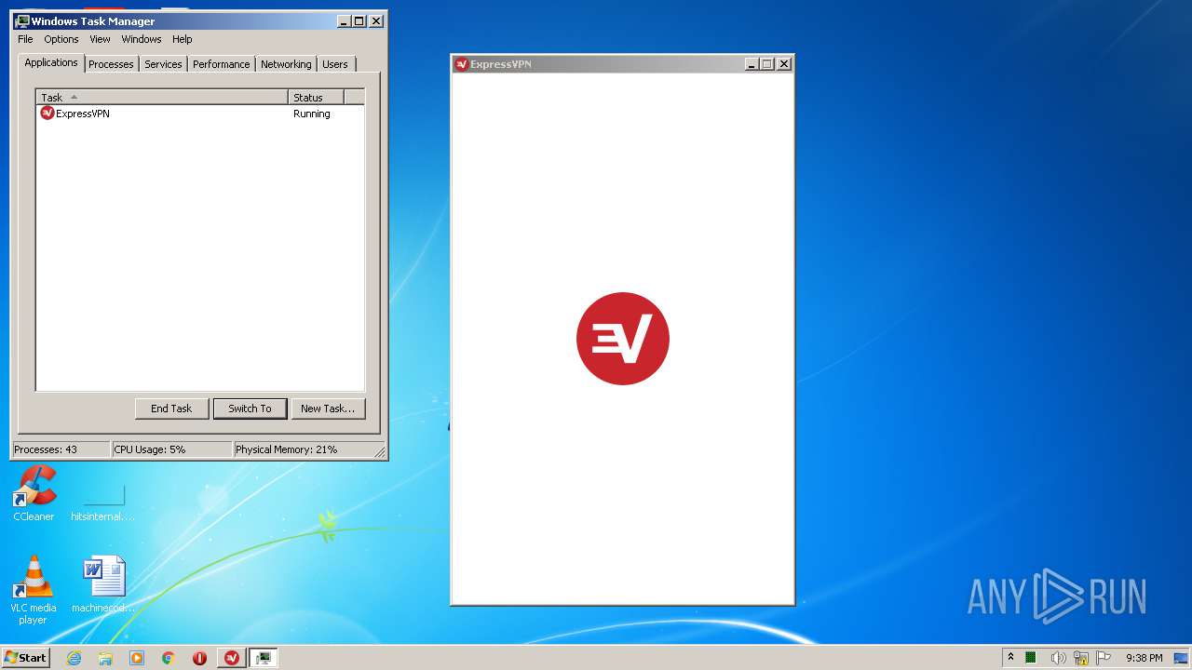Open the Options menu in Task Manager
This screenshot has width=1192, height=670.
[x=61, y=39]
